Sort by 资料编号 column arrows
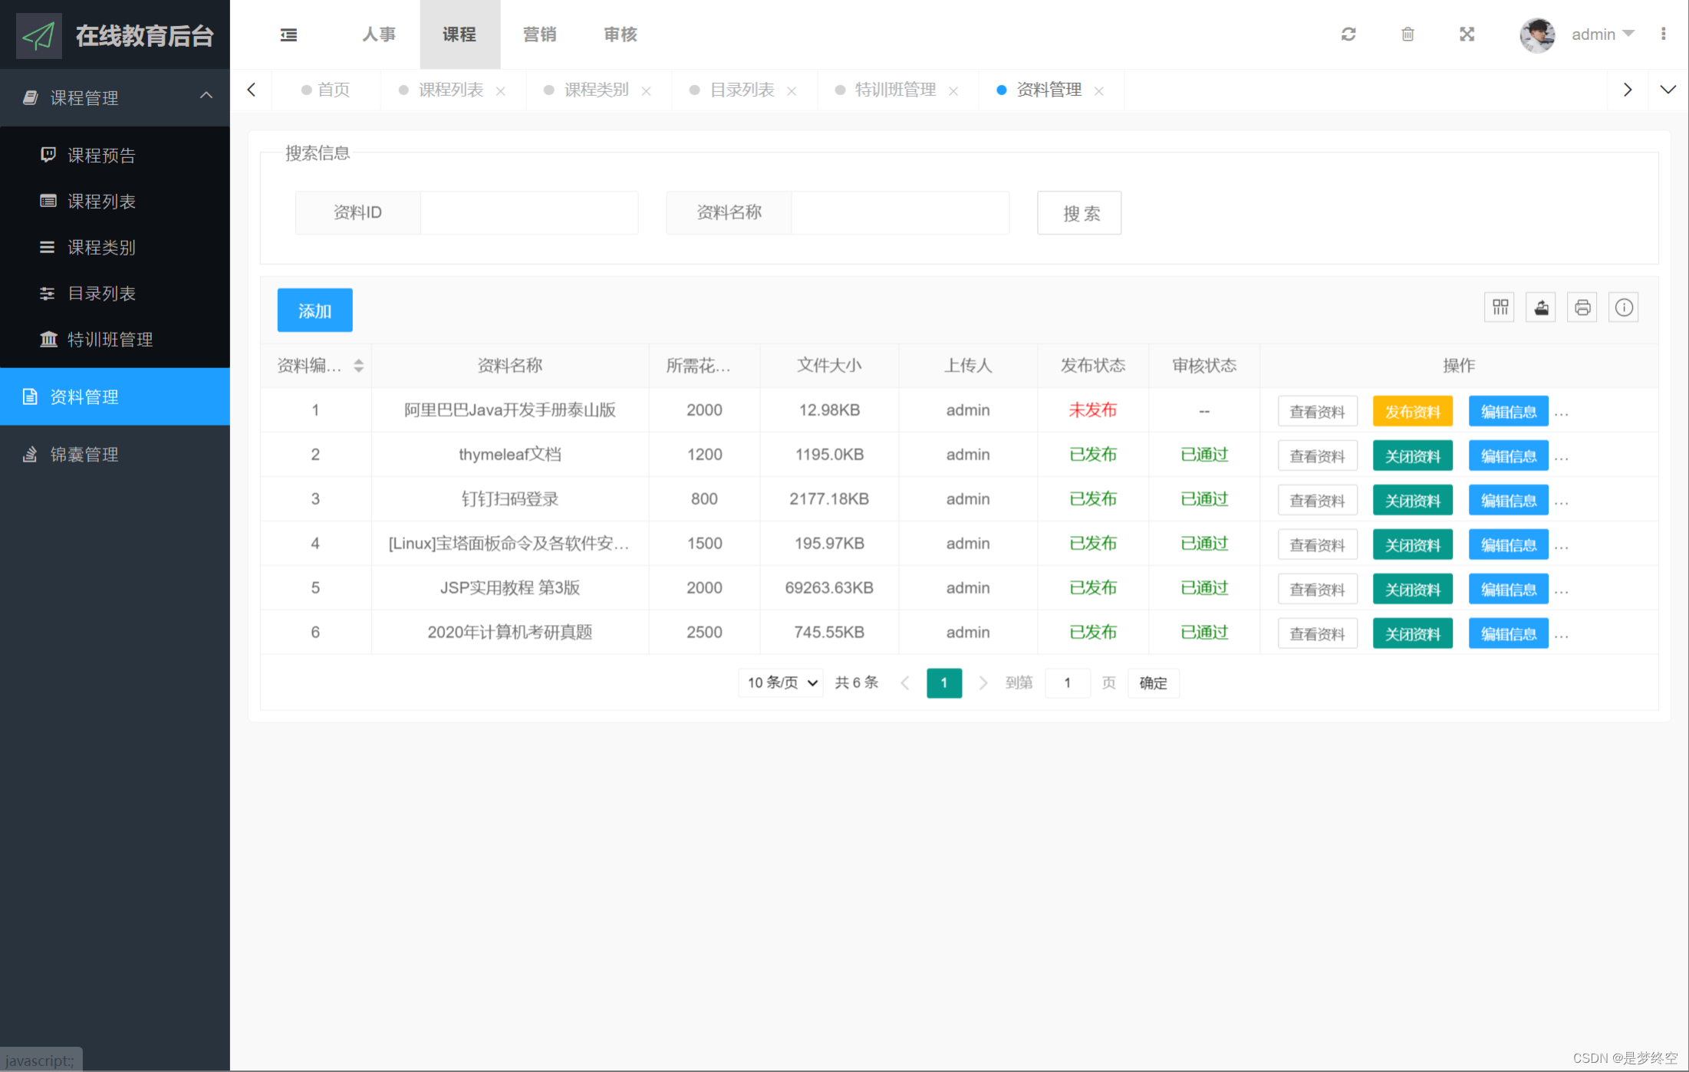 point(358,366)
